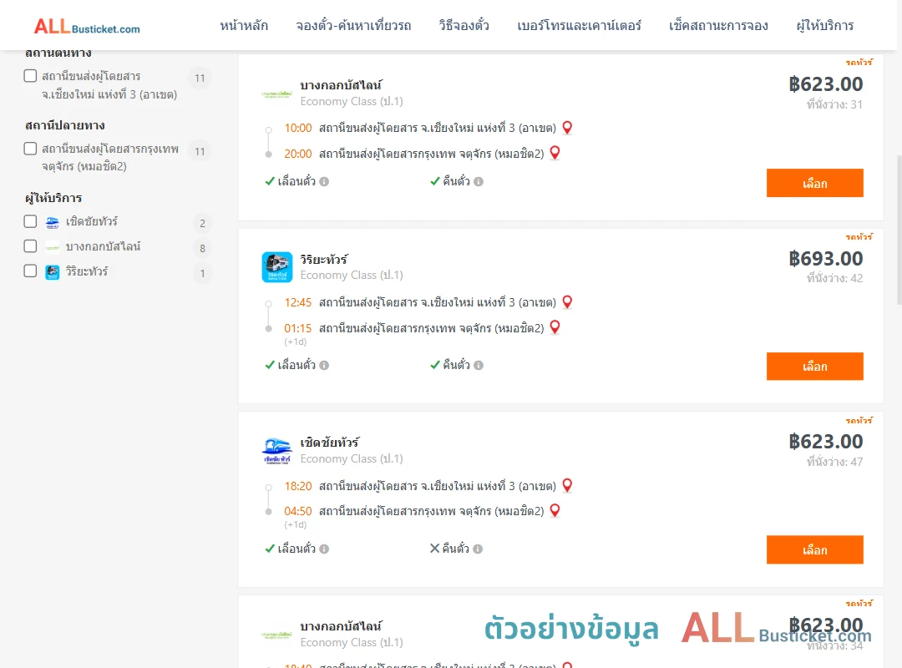Tick the วิริยะทัวร์ operator checkbox
The width and height of the screenshot is (902, 668).
31,271
